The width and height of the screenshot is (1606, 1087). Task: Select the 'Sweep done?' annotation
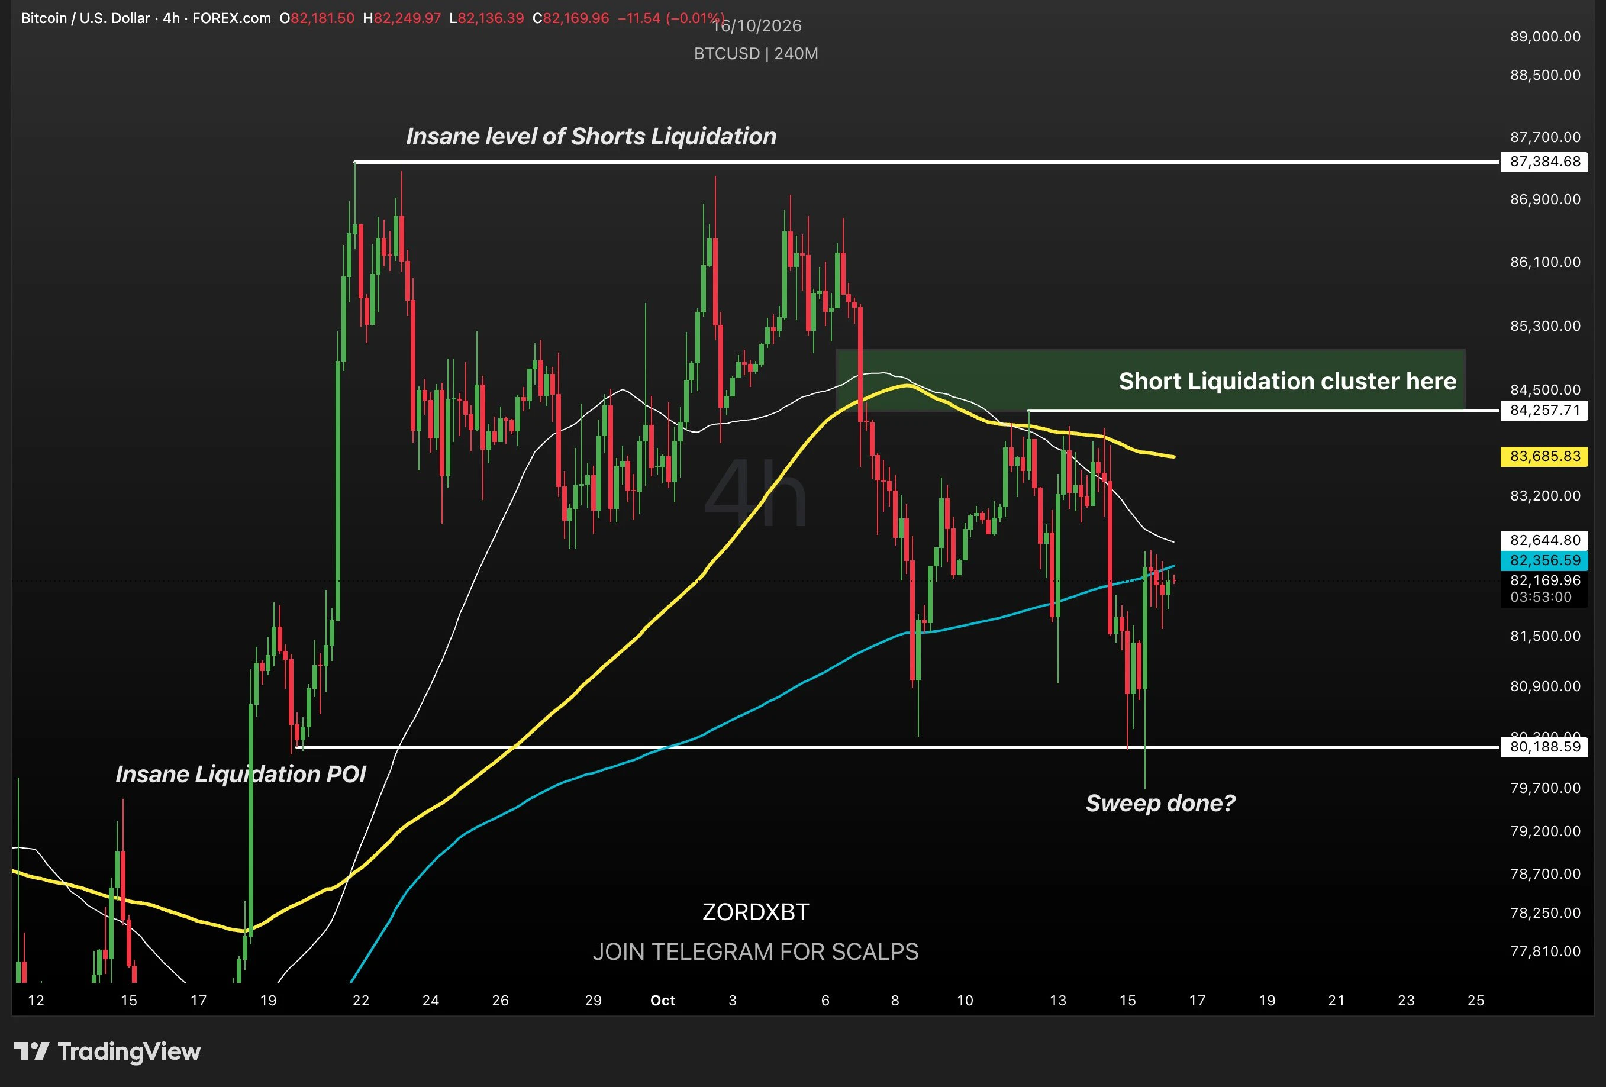[x=1160, y=804]
